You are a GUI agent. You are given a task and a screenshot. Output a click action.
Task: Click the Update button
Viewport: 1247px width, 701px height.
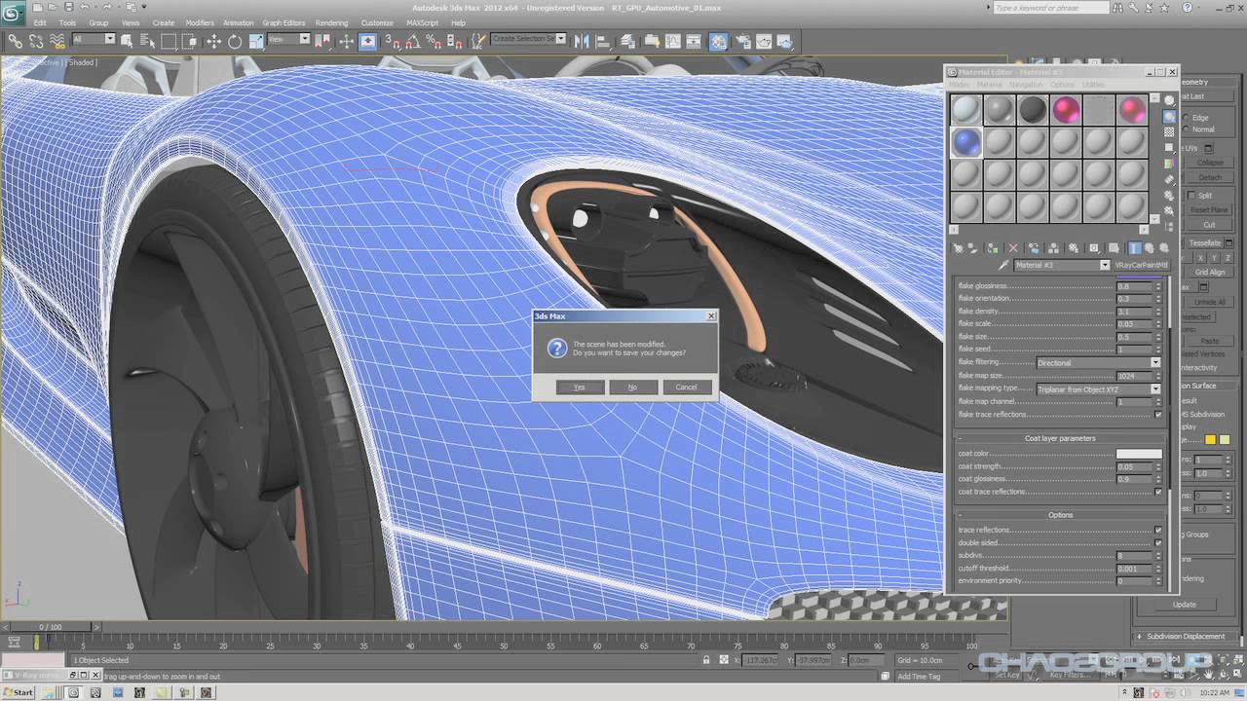tap(1184, 605)
